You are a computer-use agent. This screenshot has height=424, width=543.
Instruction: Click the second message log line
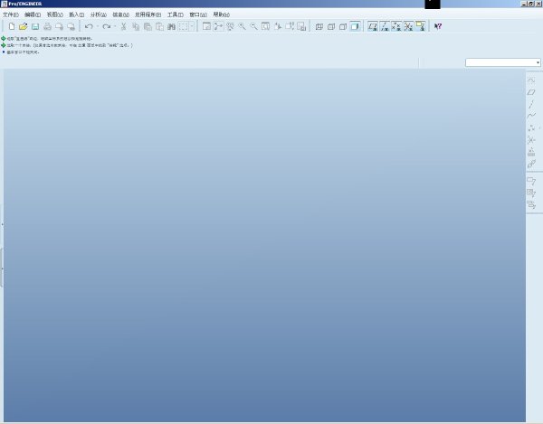[x=70, y=45]
